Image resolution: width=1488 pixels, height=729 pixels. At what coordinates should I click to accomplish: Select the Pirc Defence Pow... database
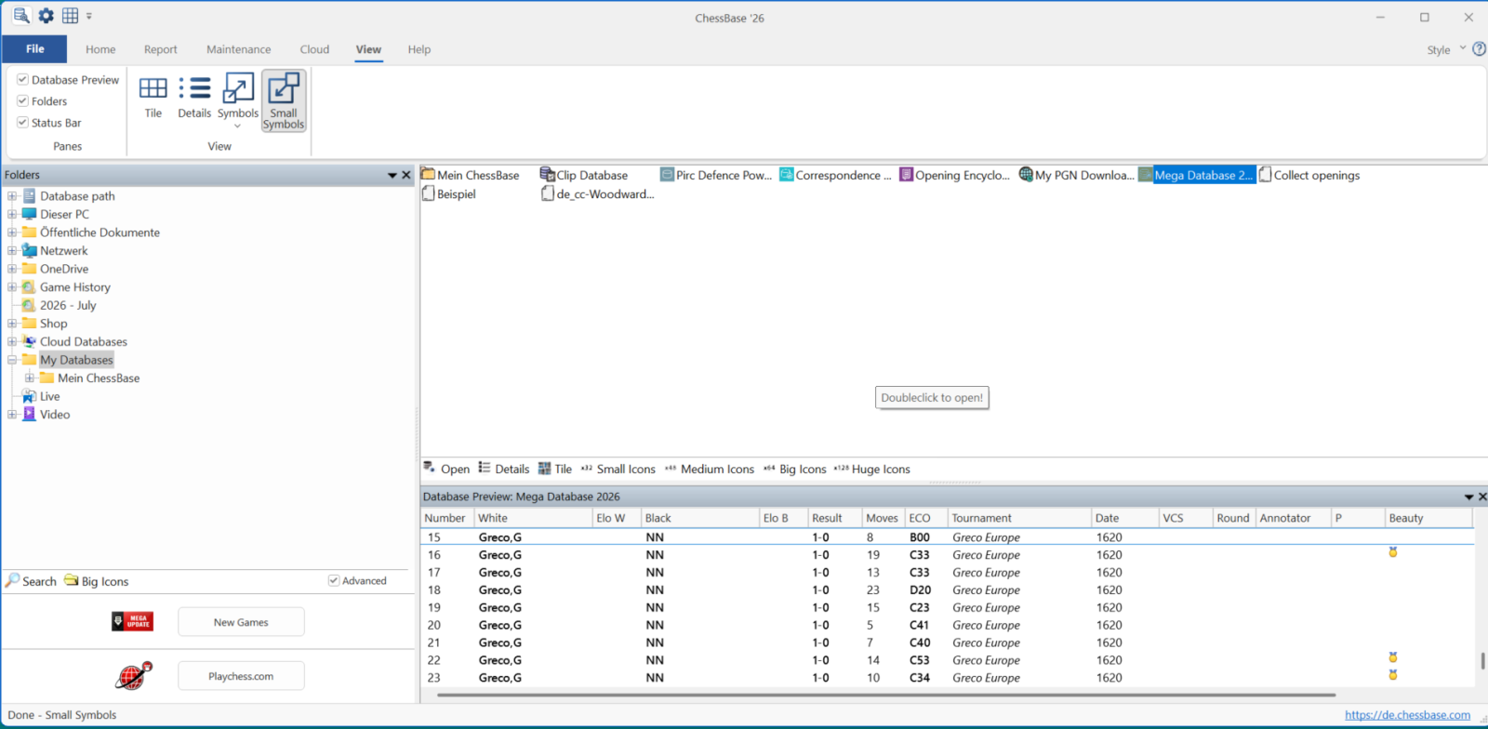coord(717,175)
